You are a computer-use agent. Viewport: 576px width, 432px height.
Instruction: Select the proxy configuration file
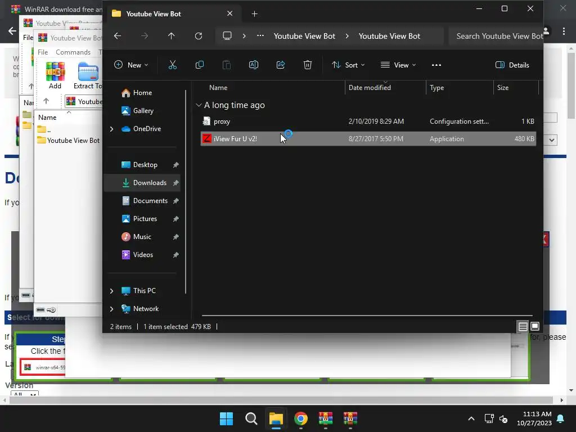click(x=368, y=121)
